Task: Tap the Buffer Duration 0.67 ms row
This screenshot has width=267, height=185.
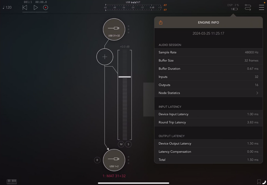Action: 208,68
